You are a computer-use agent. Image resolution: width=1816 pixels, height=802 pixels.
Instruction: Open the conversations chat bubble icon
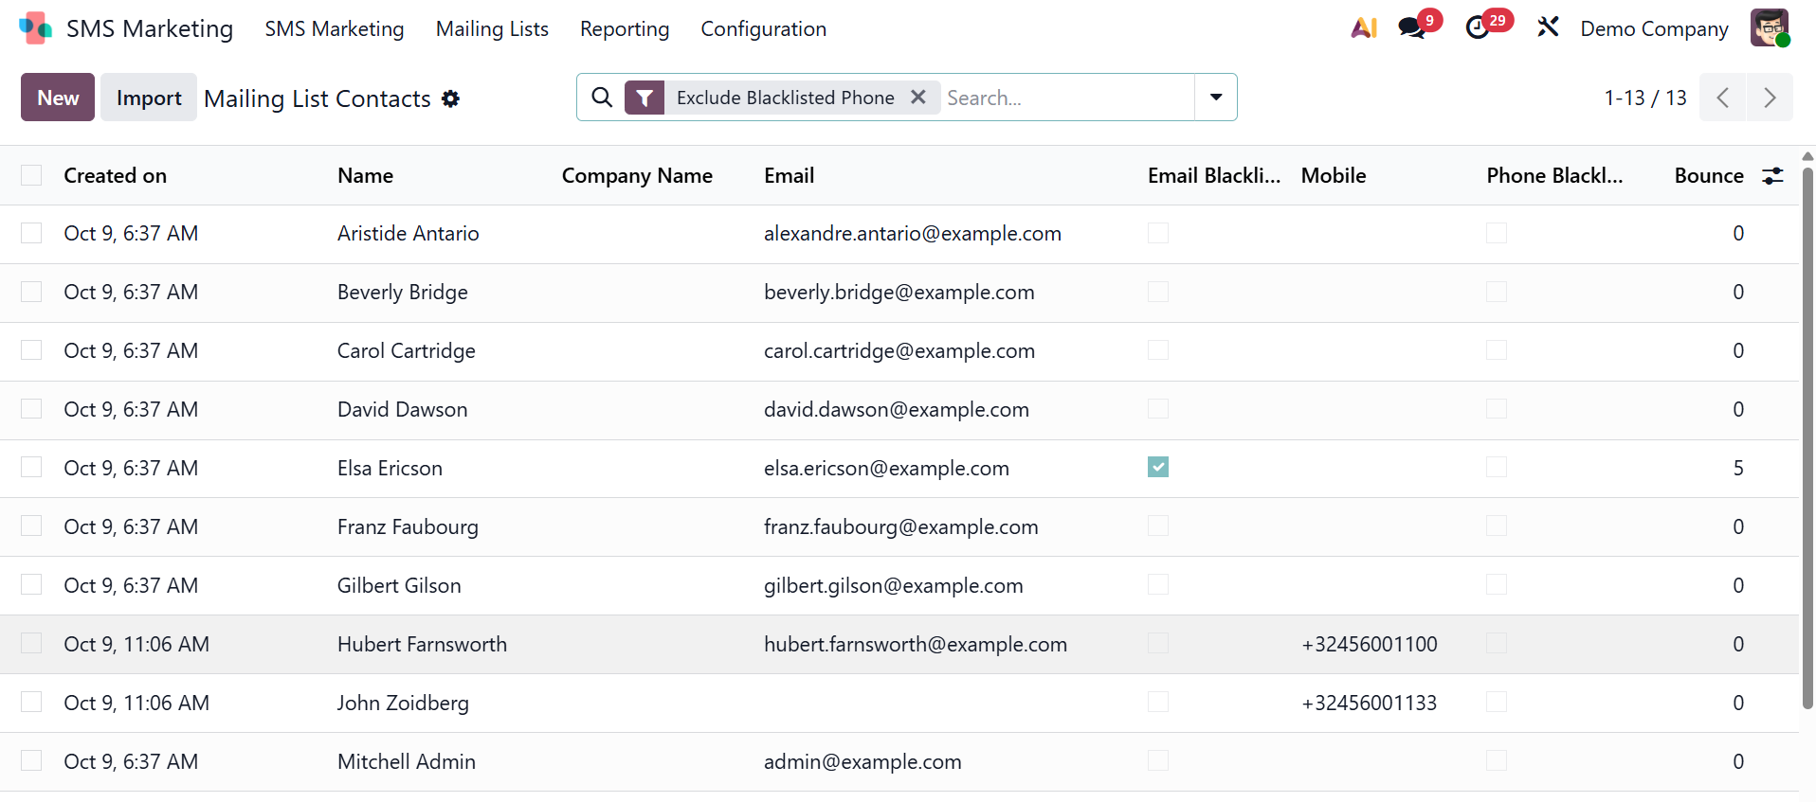[x=1412, y=28]
